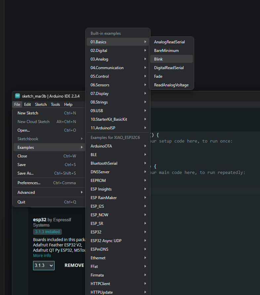Open the AnalogReadSerial example
Image resolution: width=260 pixels, height=295 pixels.
tap(171, 42)
